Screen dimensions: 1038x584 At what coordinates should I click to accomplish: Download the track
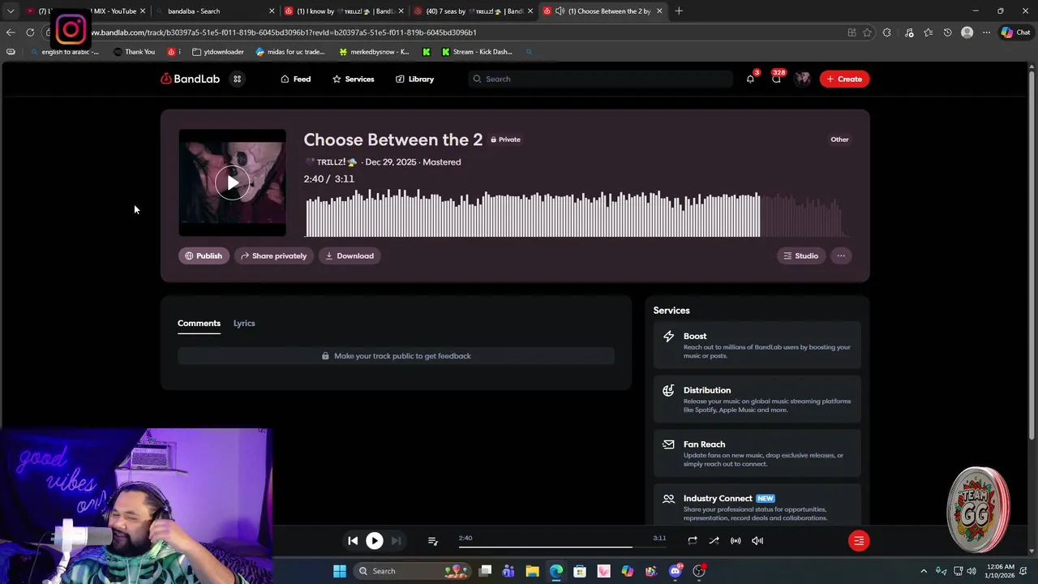click(350, 255)
